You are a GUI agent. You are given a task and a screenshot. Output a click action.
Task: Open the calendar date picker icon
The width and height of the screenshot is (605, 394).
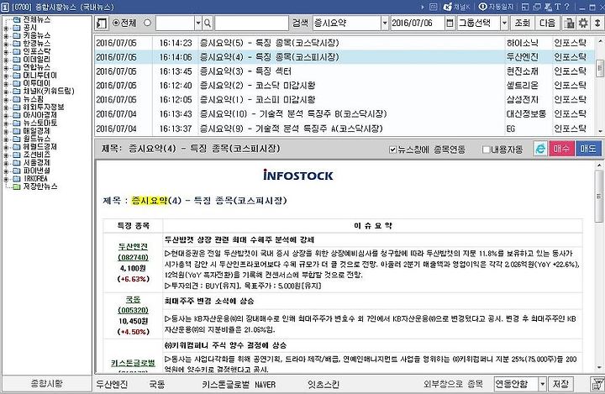(450, 24)
